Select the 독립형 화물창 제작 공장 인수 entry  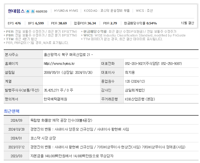point(61,120)
